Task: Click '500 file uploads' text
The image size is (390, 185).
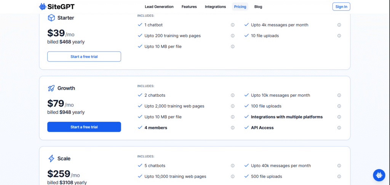Action: pos(266,176)
